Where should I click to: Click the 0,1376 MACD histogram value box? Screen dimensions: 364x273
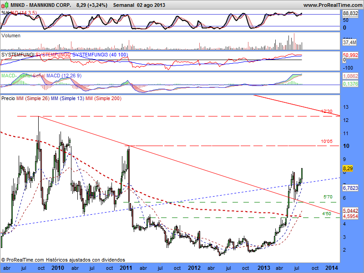tap(350, 84)
